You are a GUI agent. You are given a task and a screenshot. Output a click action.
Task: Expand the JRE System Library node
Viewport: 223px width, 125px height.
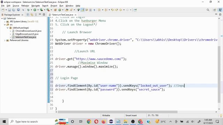point(5,22)
